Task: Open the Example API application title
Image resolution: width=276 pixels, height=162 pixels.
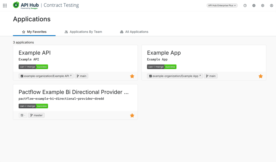Action: point(34,53)
